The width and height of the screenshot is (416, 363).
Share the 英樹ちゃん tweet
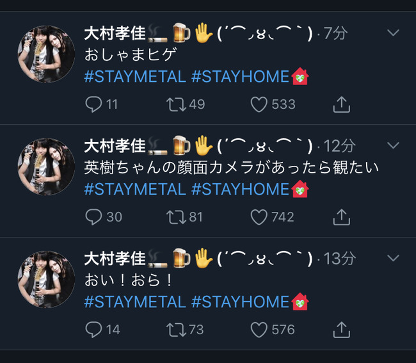click(x=342, y=217)
